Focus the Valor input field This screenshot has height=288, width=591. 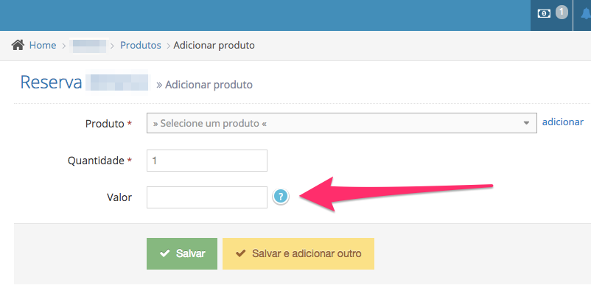point(207,197)
